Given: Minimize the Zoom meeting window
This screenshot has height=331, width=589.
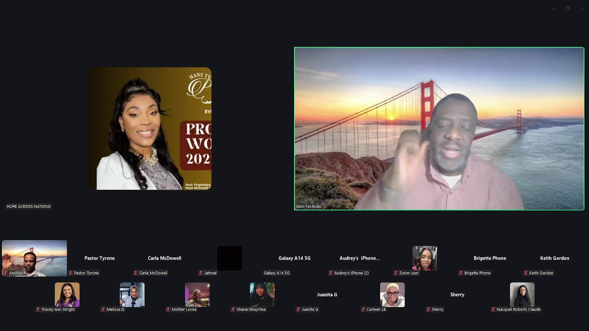Looking at the screenshot, I should (554, 9).
